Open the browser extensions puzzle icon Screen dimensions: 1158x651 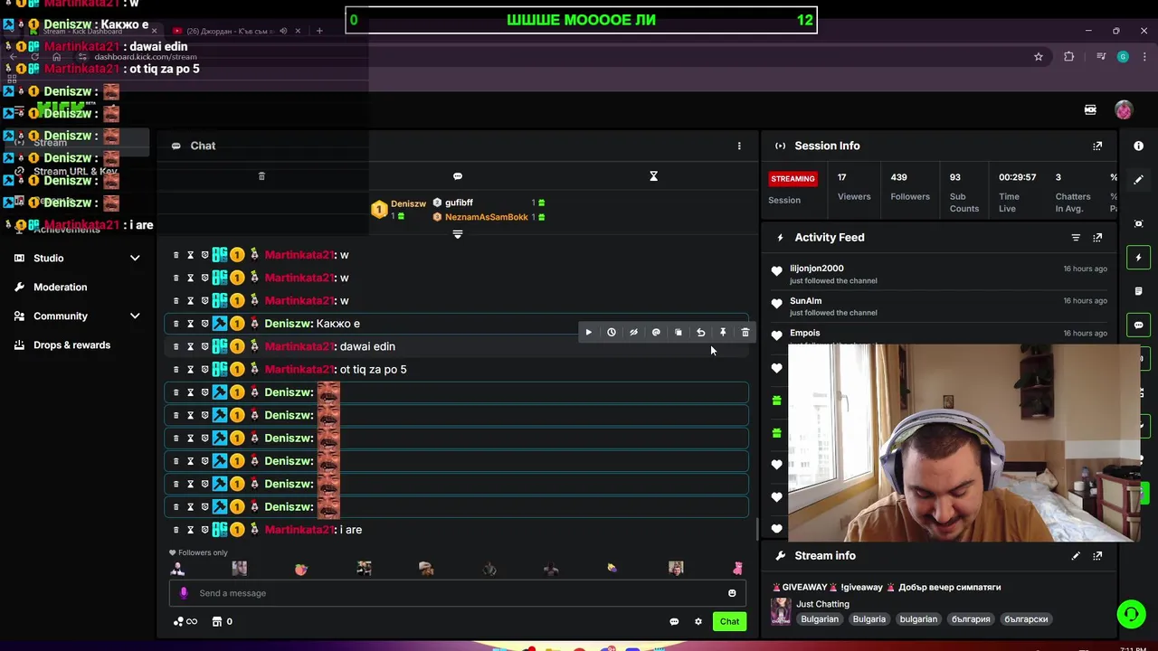point(1069,57)
